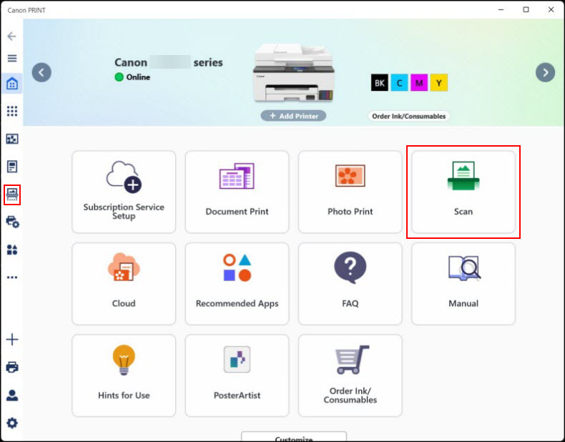Open the Scan tile

point(463,192)
